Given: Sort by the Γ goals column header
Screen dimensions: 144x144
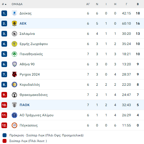Looking at the screenshot, I should pos(126,4).
